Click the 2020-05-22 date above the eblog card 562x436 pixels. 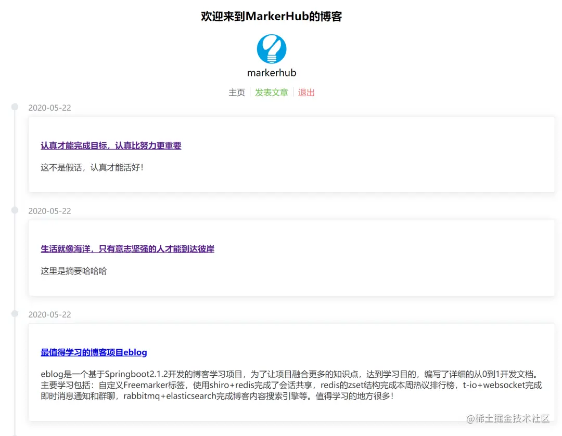(x=49, y=314)
